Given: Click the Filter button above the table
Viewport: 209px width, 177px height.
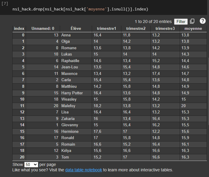Looking at the screenshot, I should 181,21.
